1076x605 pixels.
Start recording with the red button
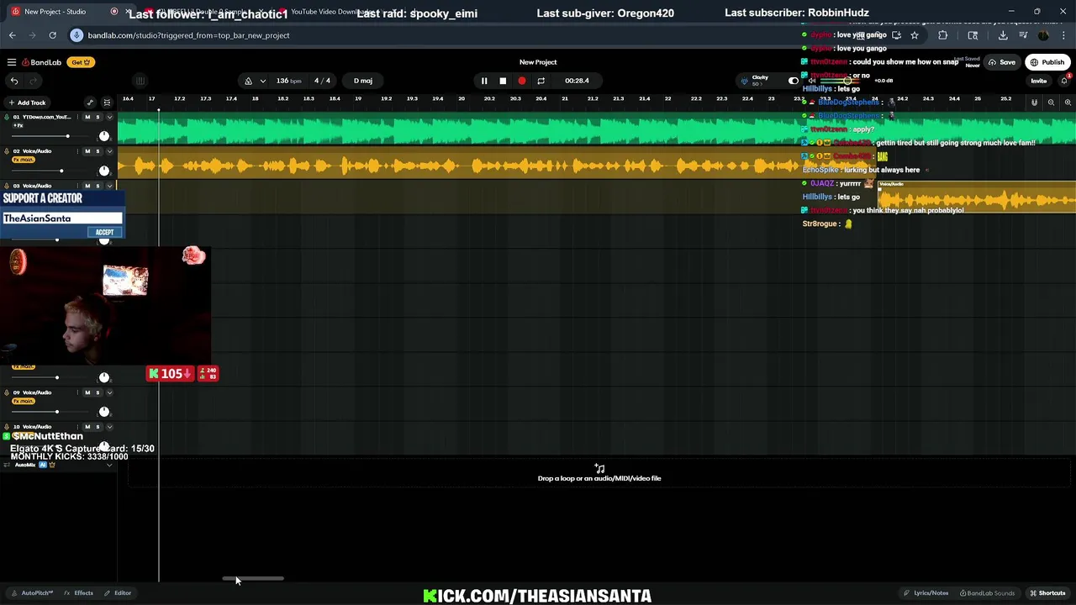click(521, 81)
